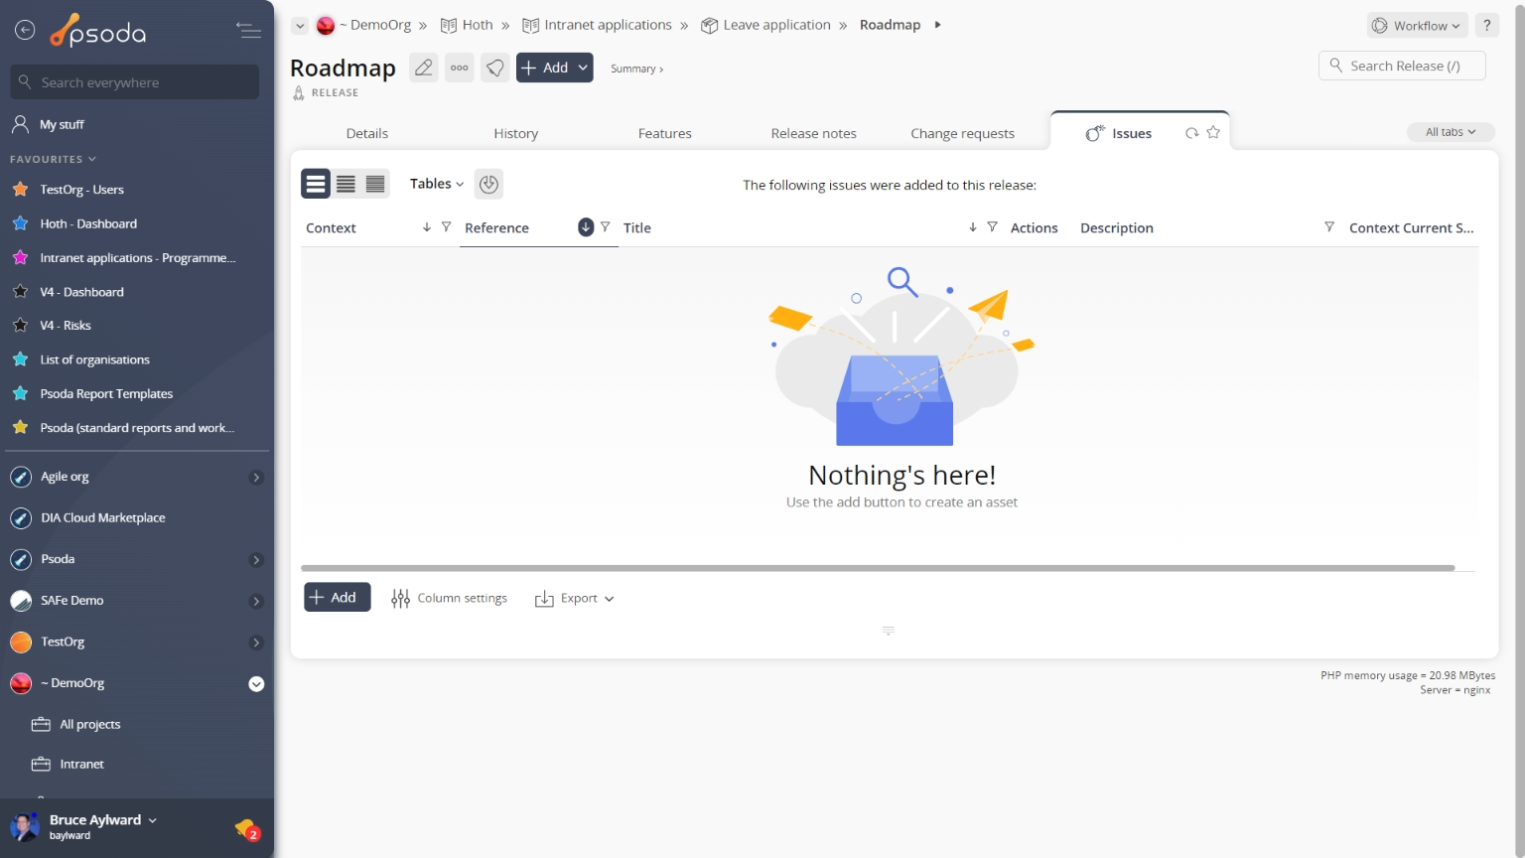1525x858 pixels.
Task: Click the help question mark icon
Action: tap(1487, 26)
